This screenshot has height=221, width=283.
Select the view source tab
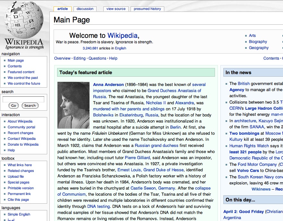[116, 9]
